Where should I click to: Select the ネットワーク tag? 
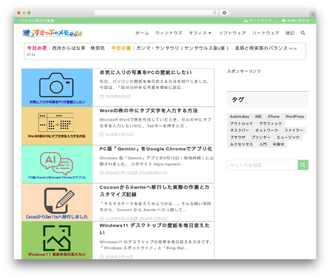coord(267,131)
